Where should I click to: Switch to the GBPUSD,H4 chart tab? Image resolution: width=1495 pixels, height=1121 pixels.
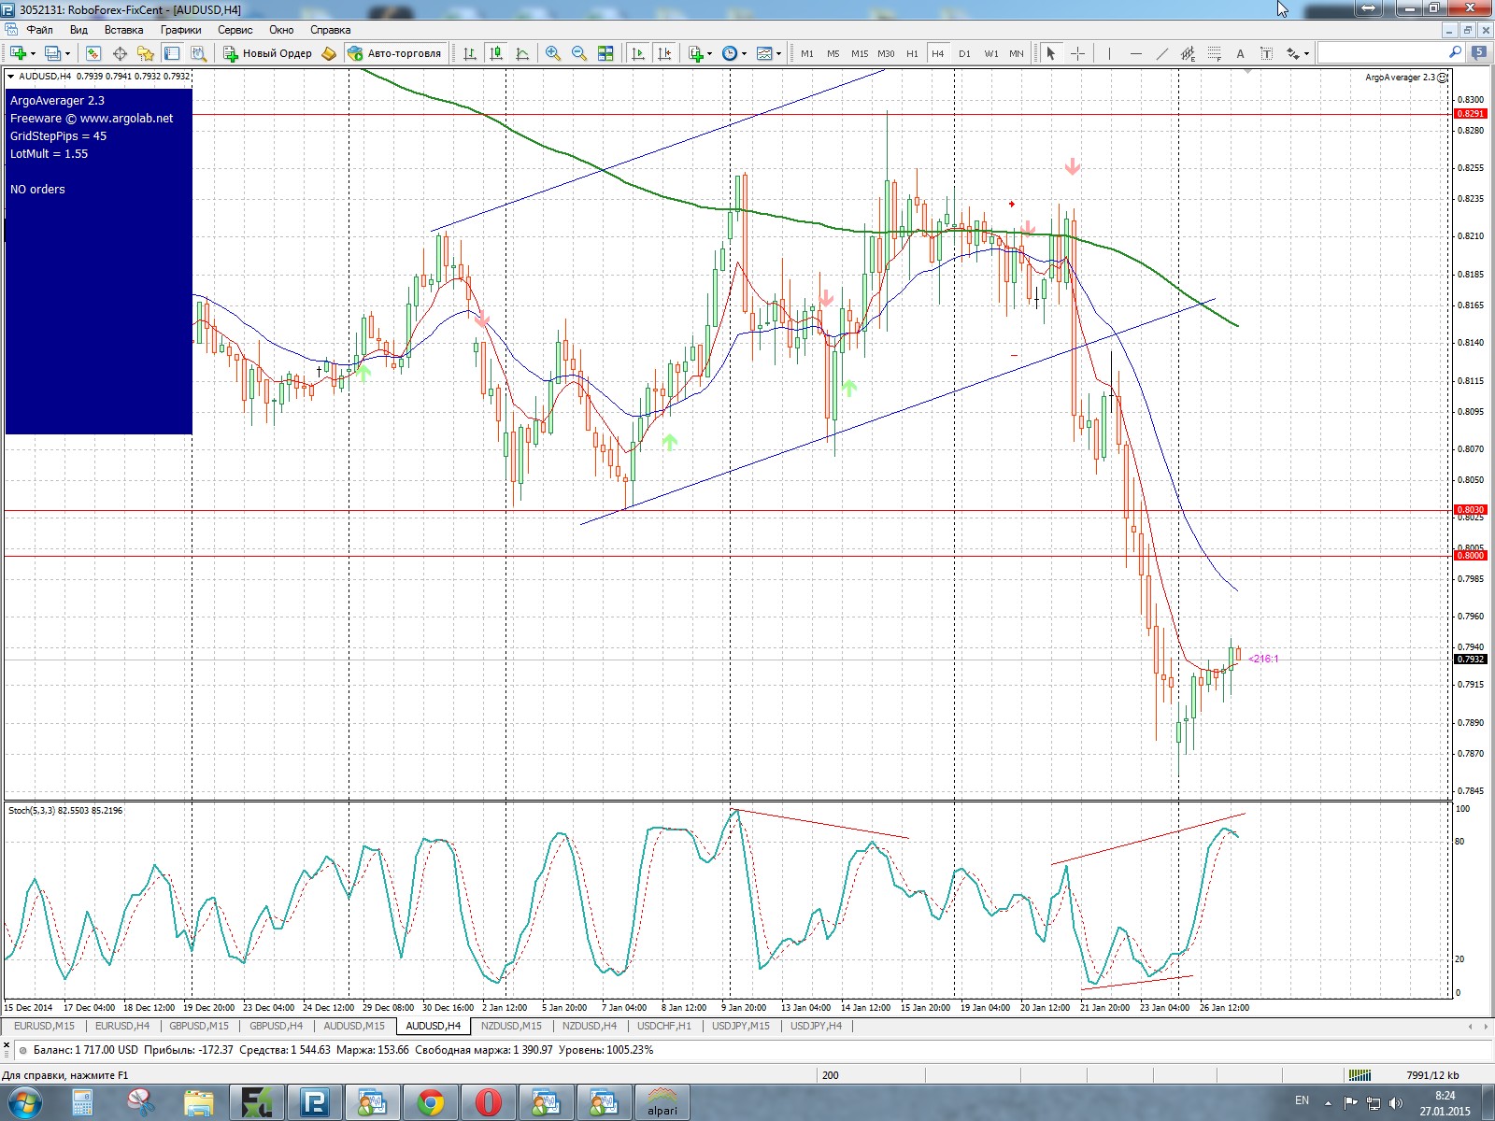coord(276,1026)
